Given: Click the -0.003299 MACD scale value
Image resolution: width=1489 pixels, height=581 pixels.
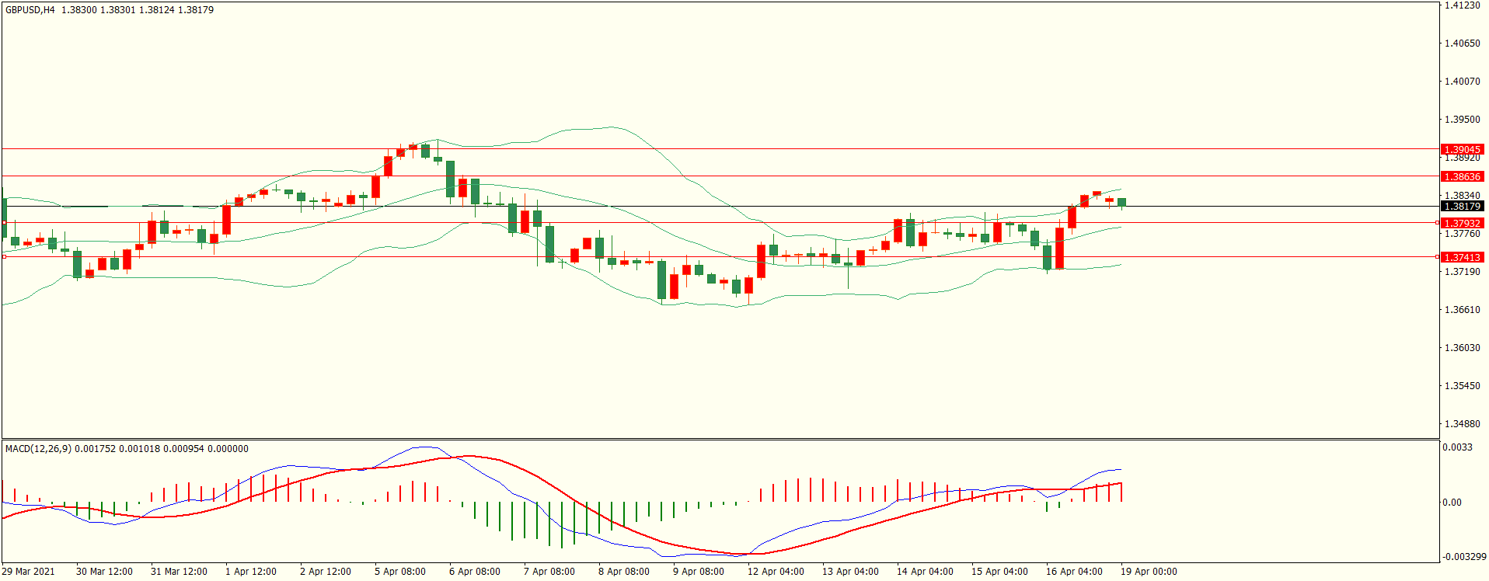Looking at the screenshot, I should [x=1463, y=556].
